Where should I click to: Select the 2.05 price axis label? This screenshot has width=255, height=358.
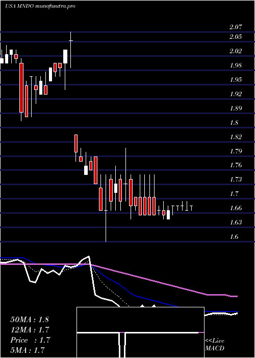coord(236,36)
